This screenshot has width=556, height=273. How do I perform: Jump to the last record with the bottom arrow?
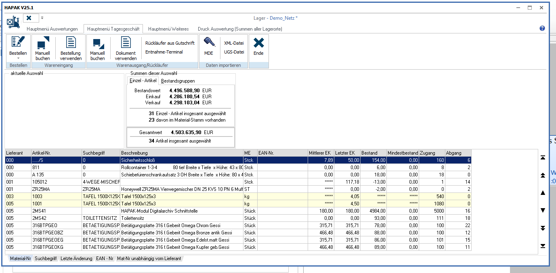click(543, 246)
